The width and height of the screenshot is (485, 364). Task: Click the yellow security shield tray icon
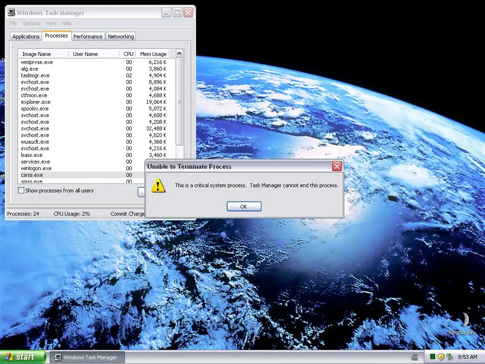[x=441, y=357]
